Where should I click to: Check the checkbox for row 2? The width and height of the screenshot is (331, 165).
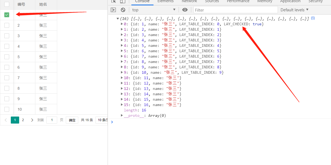7,25
